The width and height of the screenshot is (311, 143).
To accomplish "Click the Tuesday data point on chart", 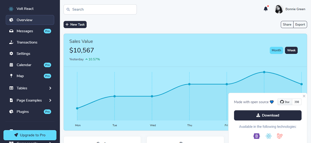I will click(114, 96).
